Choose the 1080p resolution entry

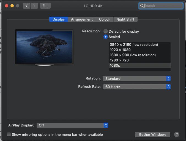[139, 65]
